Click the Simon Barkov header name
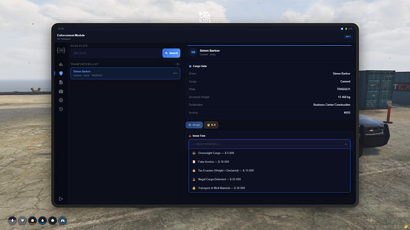410x230 pixels. (x=210, y=51)
